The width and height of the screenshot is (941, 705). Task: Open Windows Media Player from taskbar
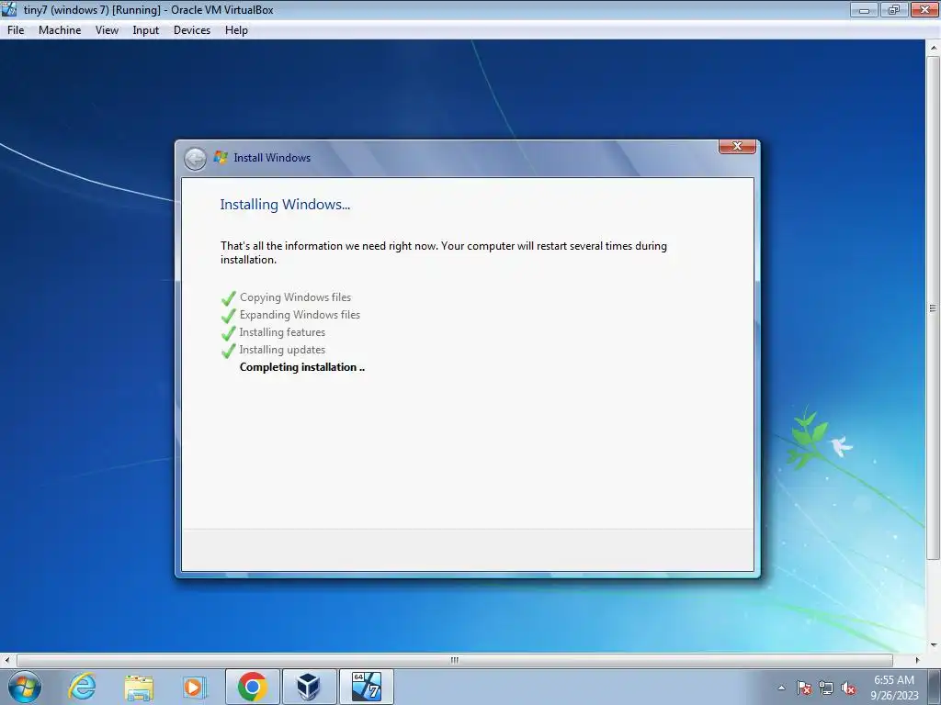pos(195,687)
